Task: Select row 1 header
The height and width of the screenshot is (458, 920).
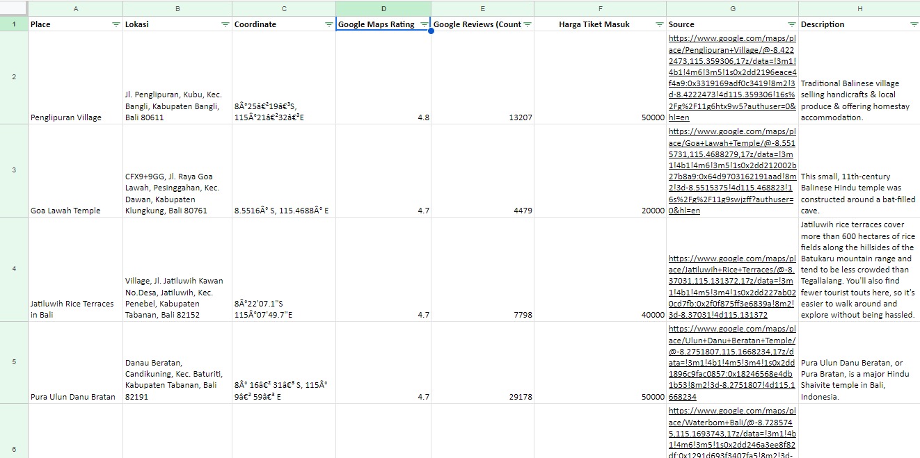Action: (14, 24)
